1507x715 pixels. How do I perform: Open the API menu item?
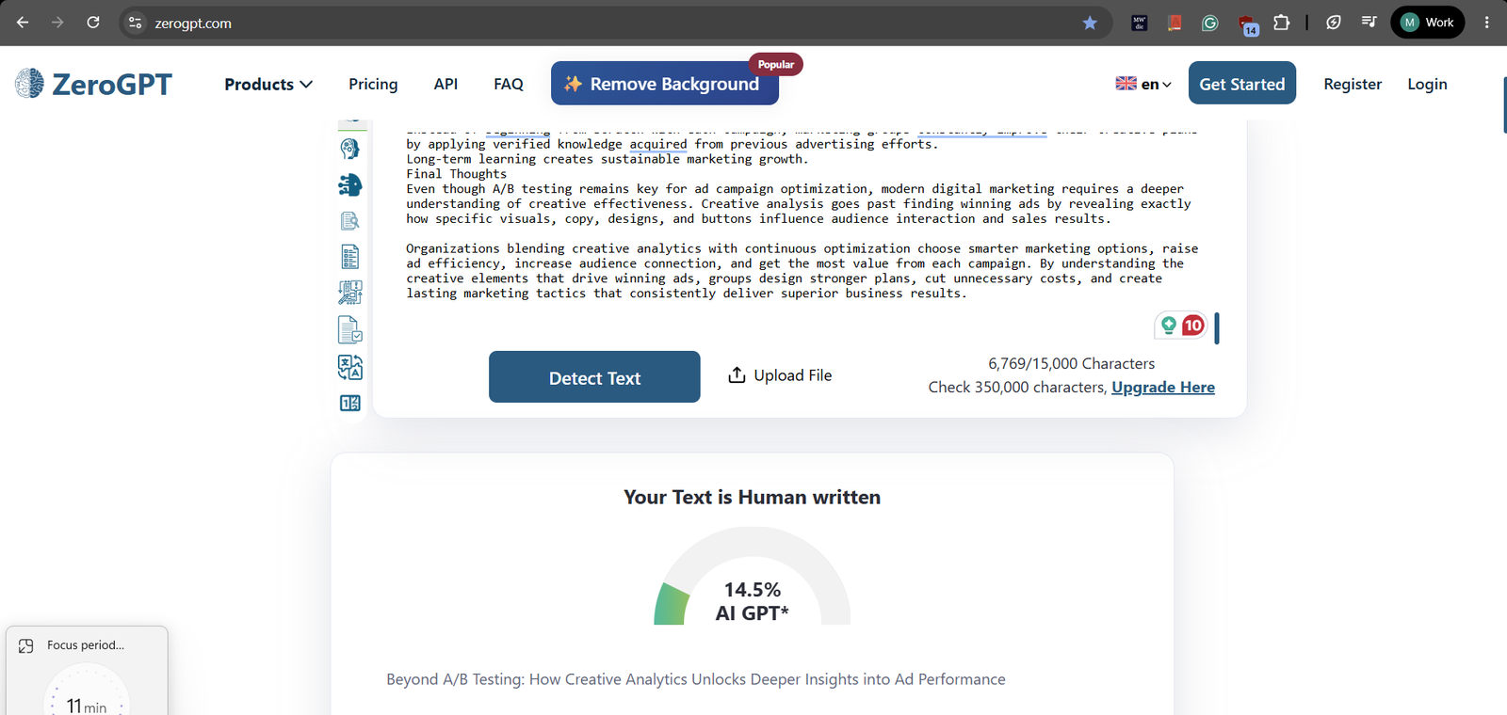(446, 84)
